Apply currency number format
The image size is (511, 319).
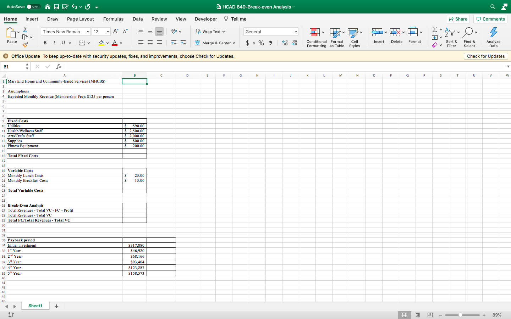coord(248,43)
